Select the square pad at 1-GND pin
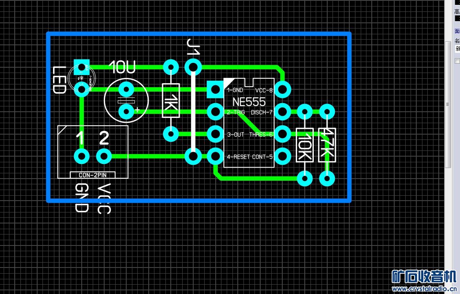The height and width of the screenshot is (294, 460). point(215,90)
